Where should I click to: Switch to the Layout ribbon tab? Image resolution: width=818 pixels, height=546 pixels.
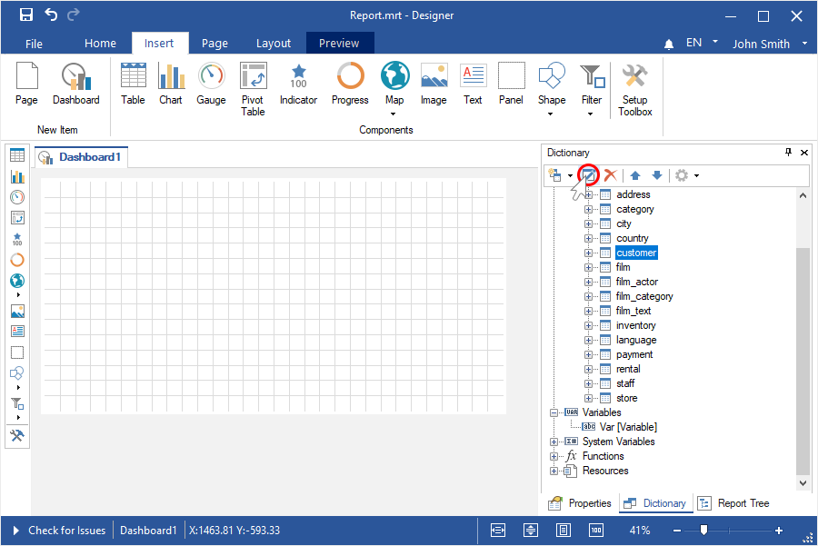tap(274, 44)
